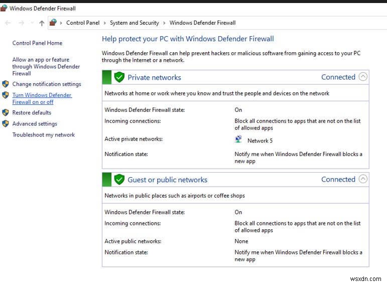The width and height of the screenshot is (387, 284).
Task: Click Active public networks label
Action: [133, 241]
